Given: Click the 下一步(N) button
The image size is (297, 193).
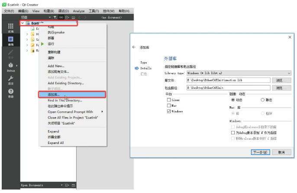Looking at the screenshot, I should pos(261,152).
